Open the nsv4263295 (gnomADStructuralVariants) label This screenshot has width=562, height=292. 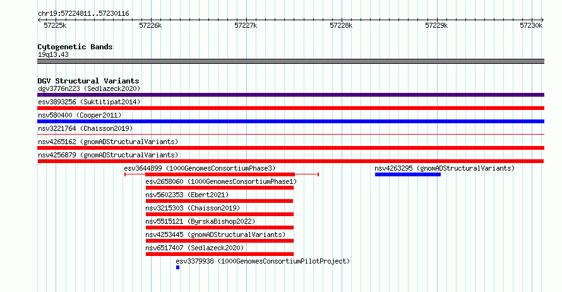click(x=445, y=168)
